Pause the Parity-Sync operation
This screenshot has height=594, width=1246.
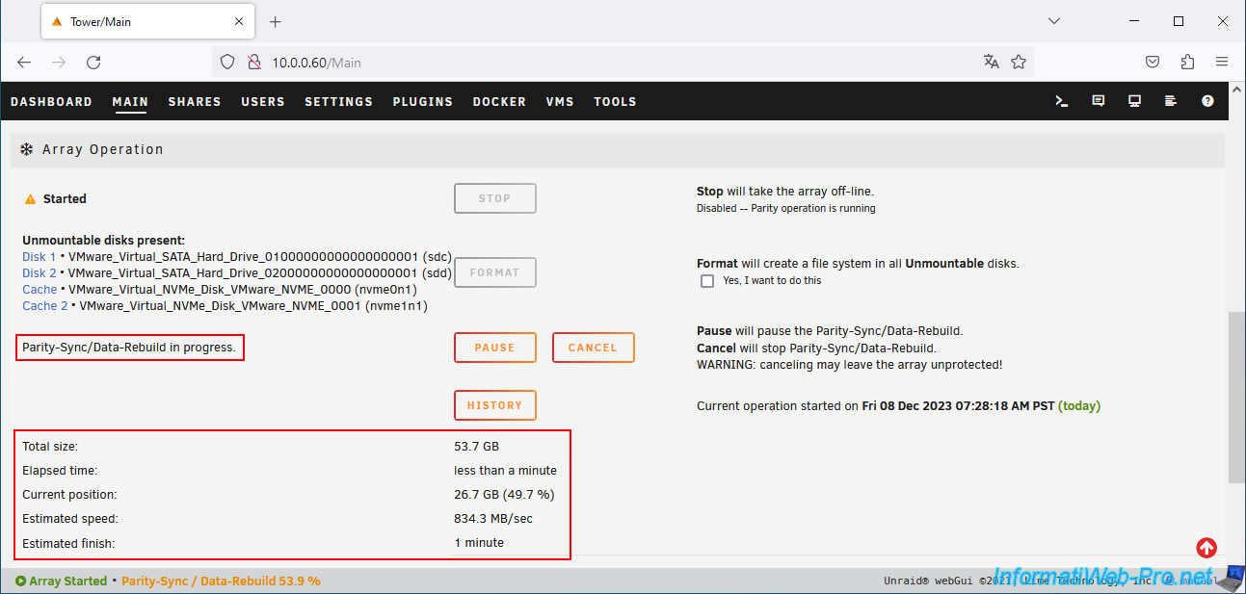(494, 348)
